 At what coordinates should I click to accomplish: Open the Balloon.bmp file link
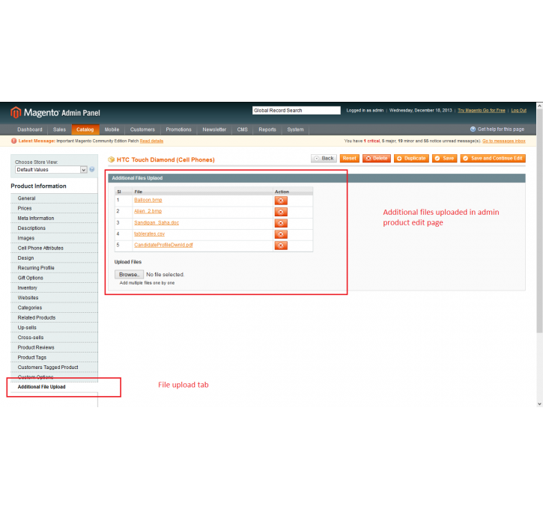pos(148,200)
